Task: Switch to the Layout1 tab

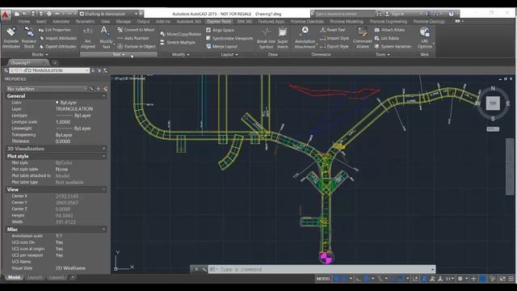Action: [x=35, y=277]
